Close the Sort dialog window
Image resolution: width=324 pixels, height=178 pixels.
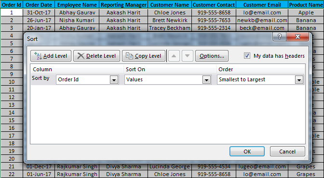[297, 37]
